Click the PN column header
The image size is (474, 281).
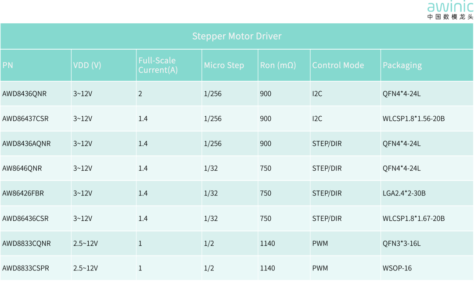pos(8,65)
